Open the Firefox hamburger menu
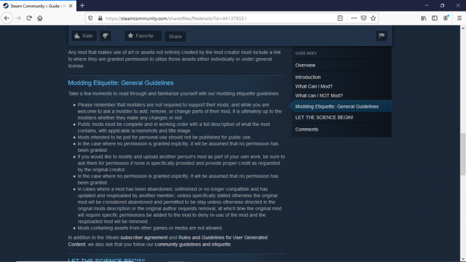The image size is (466, 262). pyautogui.click(x=459, y=18)
